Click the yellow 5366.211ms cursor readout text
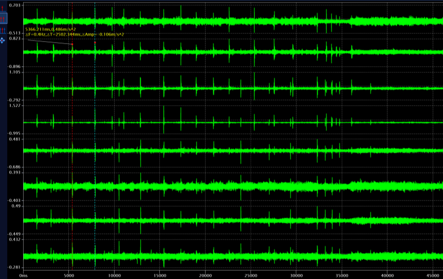This screenshot has height=279, width=443. (x=50, y=29)
